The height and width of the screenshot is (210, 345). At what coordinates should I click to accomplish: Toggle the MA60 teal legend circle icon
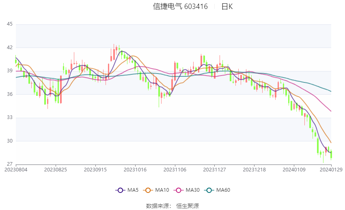[x=209, y=190]
